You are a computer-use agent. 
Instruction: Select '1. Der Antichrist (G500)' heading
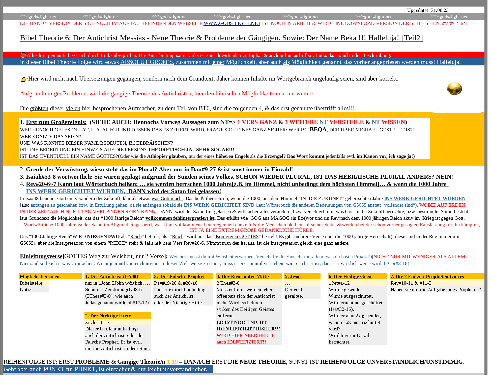(111, 276)
